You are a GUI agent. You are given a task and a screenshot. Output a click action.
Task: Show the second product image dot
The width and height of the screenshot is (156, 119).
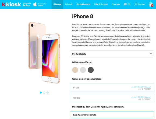point(44,93)
